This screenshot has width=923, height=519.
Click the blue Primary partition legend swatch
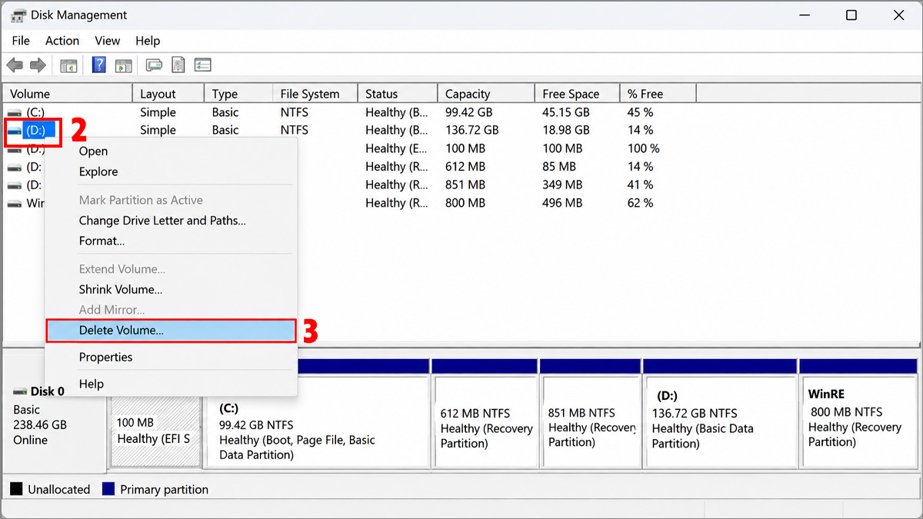(108, 489)
